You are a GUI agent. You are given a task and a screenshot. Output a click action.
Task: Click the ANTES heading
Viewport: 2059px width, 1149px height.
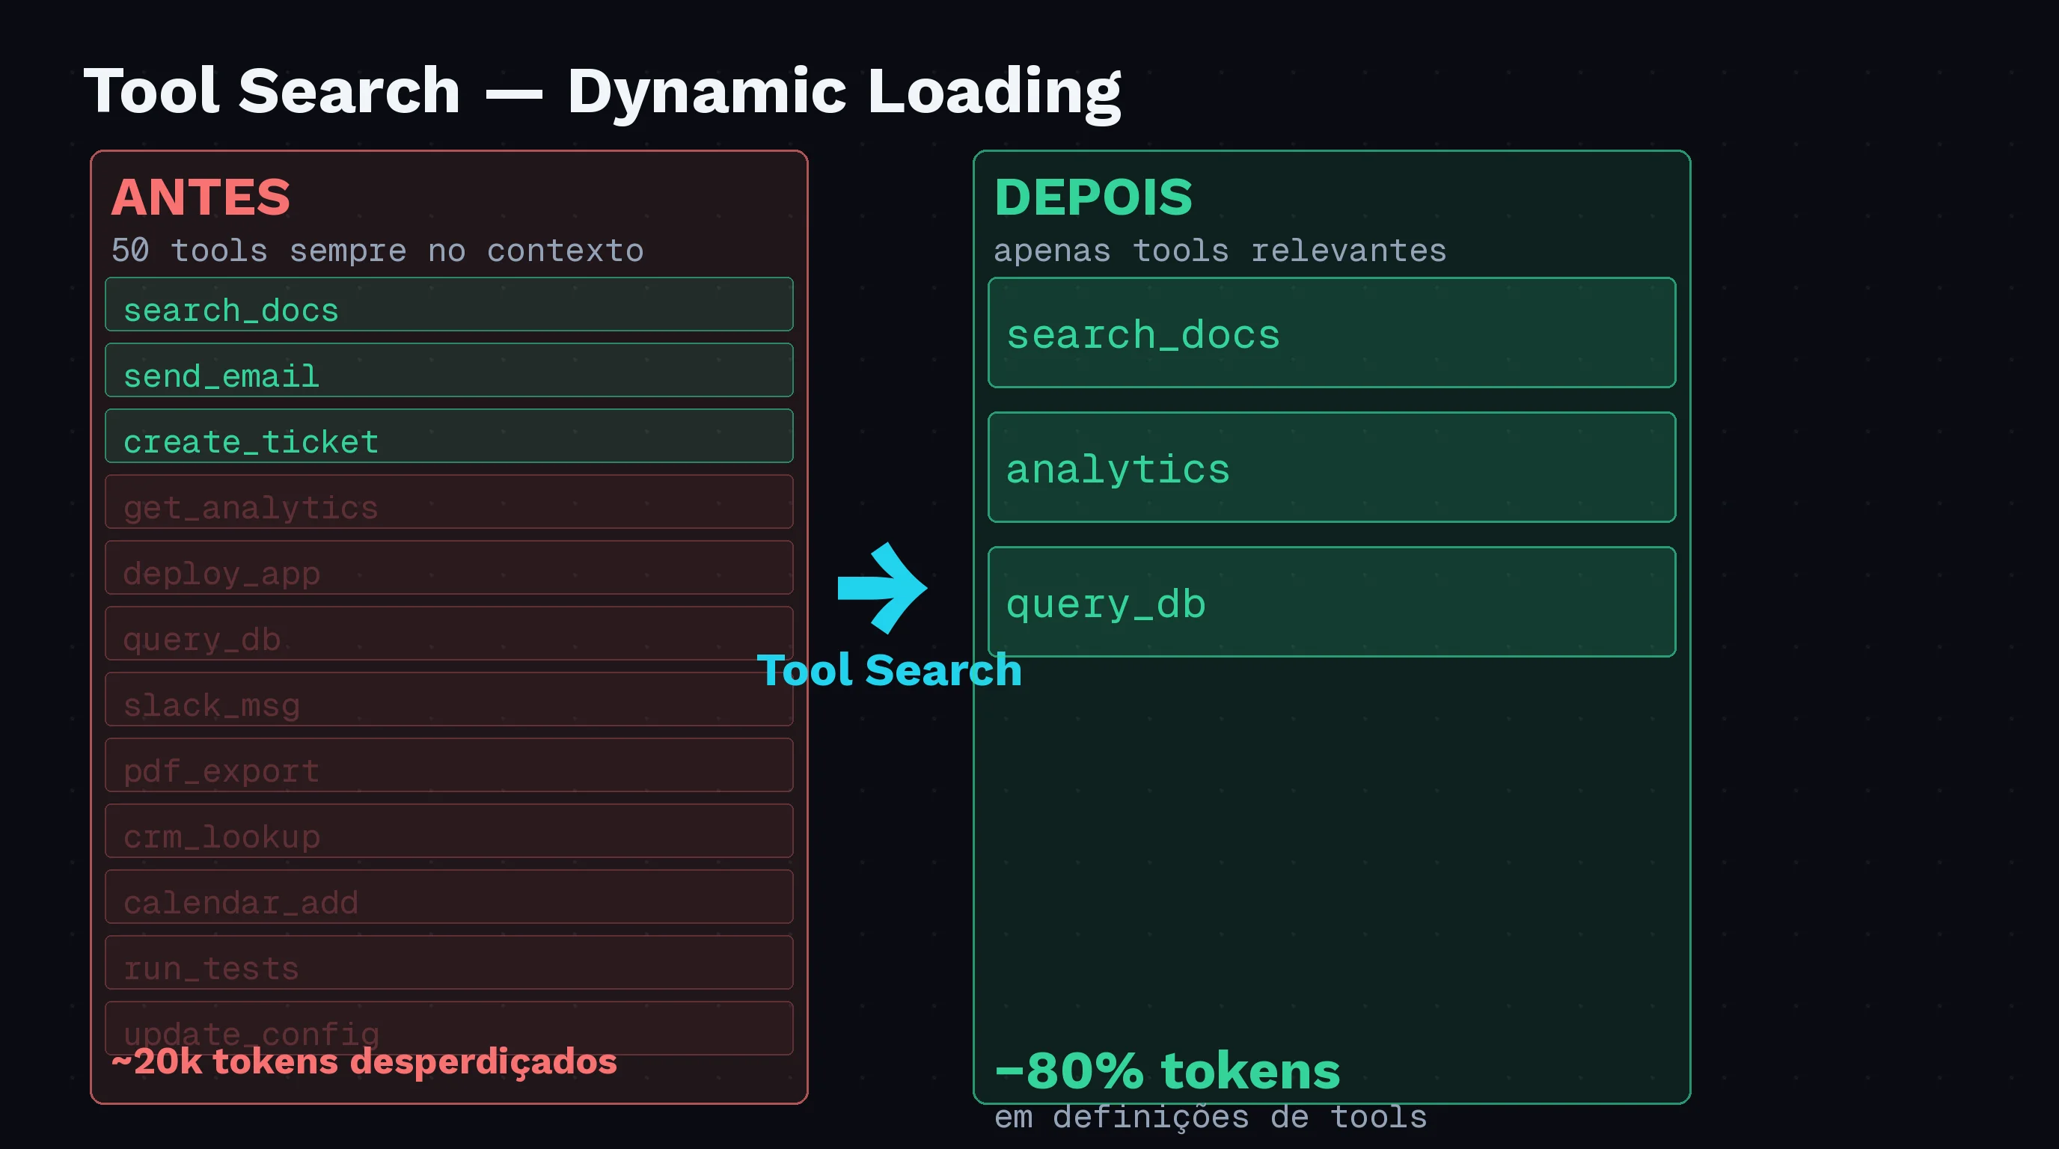[x=201, y=197]
